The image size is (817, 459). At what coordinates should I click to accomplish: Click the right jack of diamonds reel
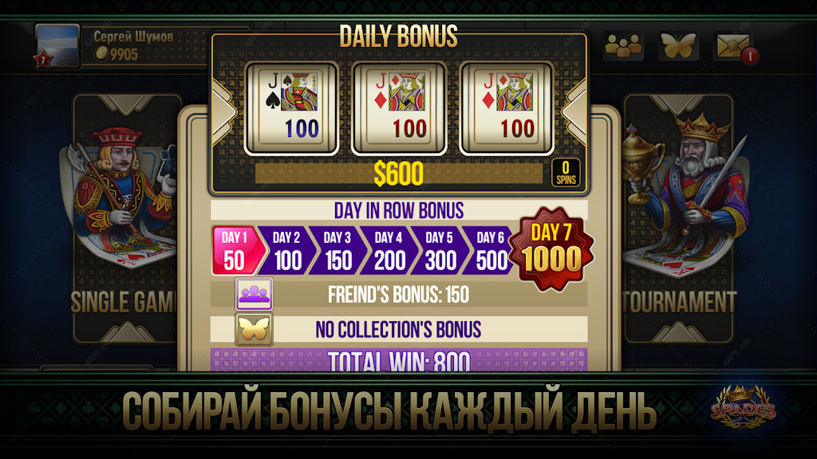point(507,108)
